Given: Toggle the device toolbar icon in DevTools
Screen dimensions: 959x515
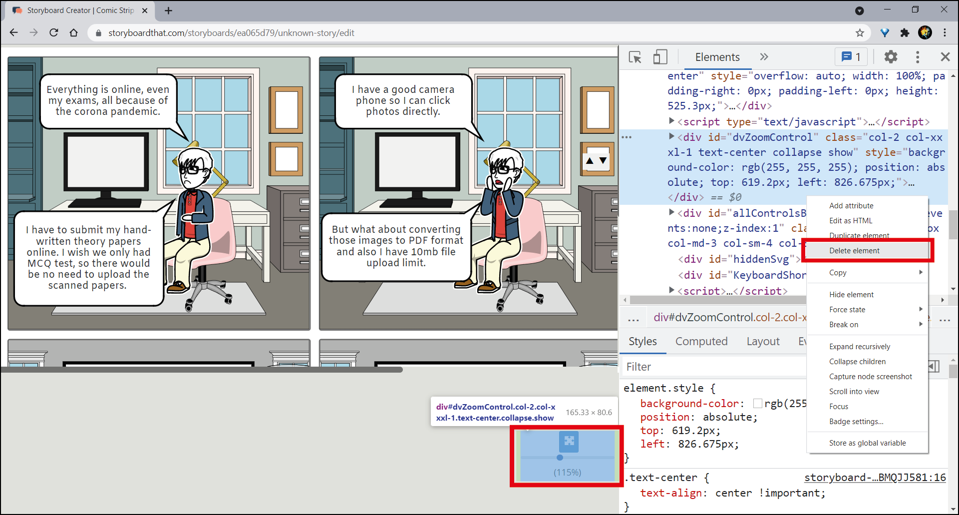Looking at the screenshot, I should click(660, 57).
